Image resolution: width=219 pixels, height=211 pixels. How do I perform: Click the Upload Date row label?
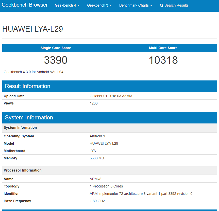point(14,96)
